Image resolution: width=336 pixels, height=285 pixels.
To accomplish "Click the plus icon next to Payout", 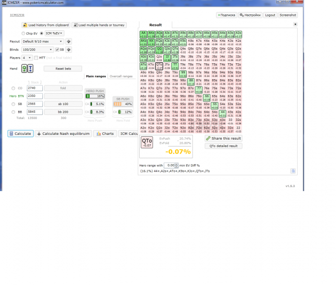I will pos(69,41).
